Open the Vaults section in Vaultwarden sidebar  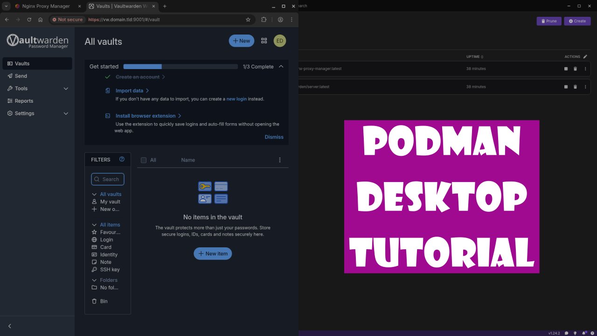[x=37, y=63]
